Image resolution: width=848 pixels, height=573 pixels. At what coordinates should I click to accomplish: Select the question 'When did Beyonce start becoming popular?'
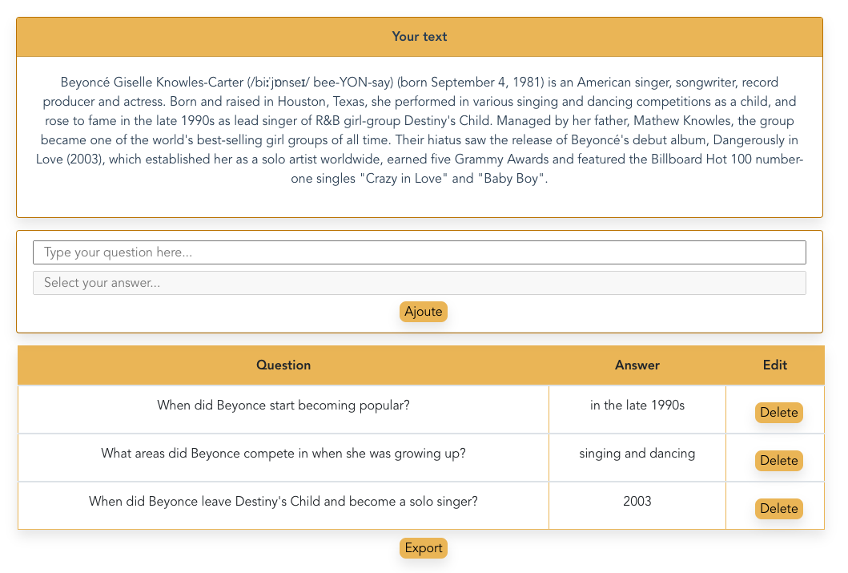click(x=283, y=406)
